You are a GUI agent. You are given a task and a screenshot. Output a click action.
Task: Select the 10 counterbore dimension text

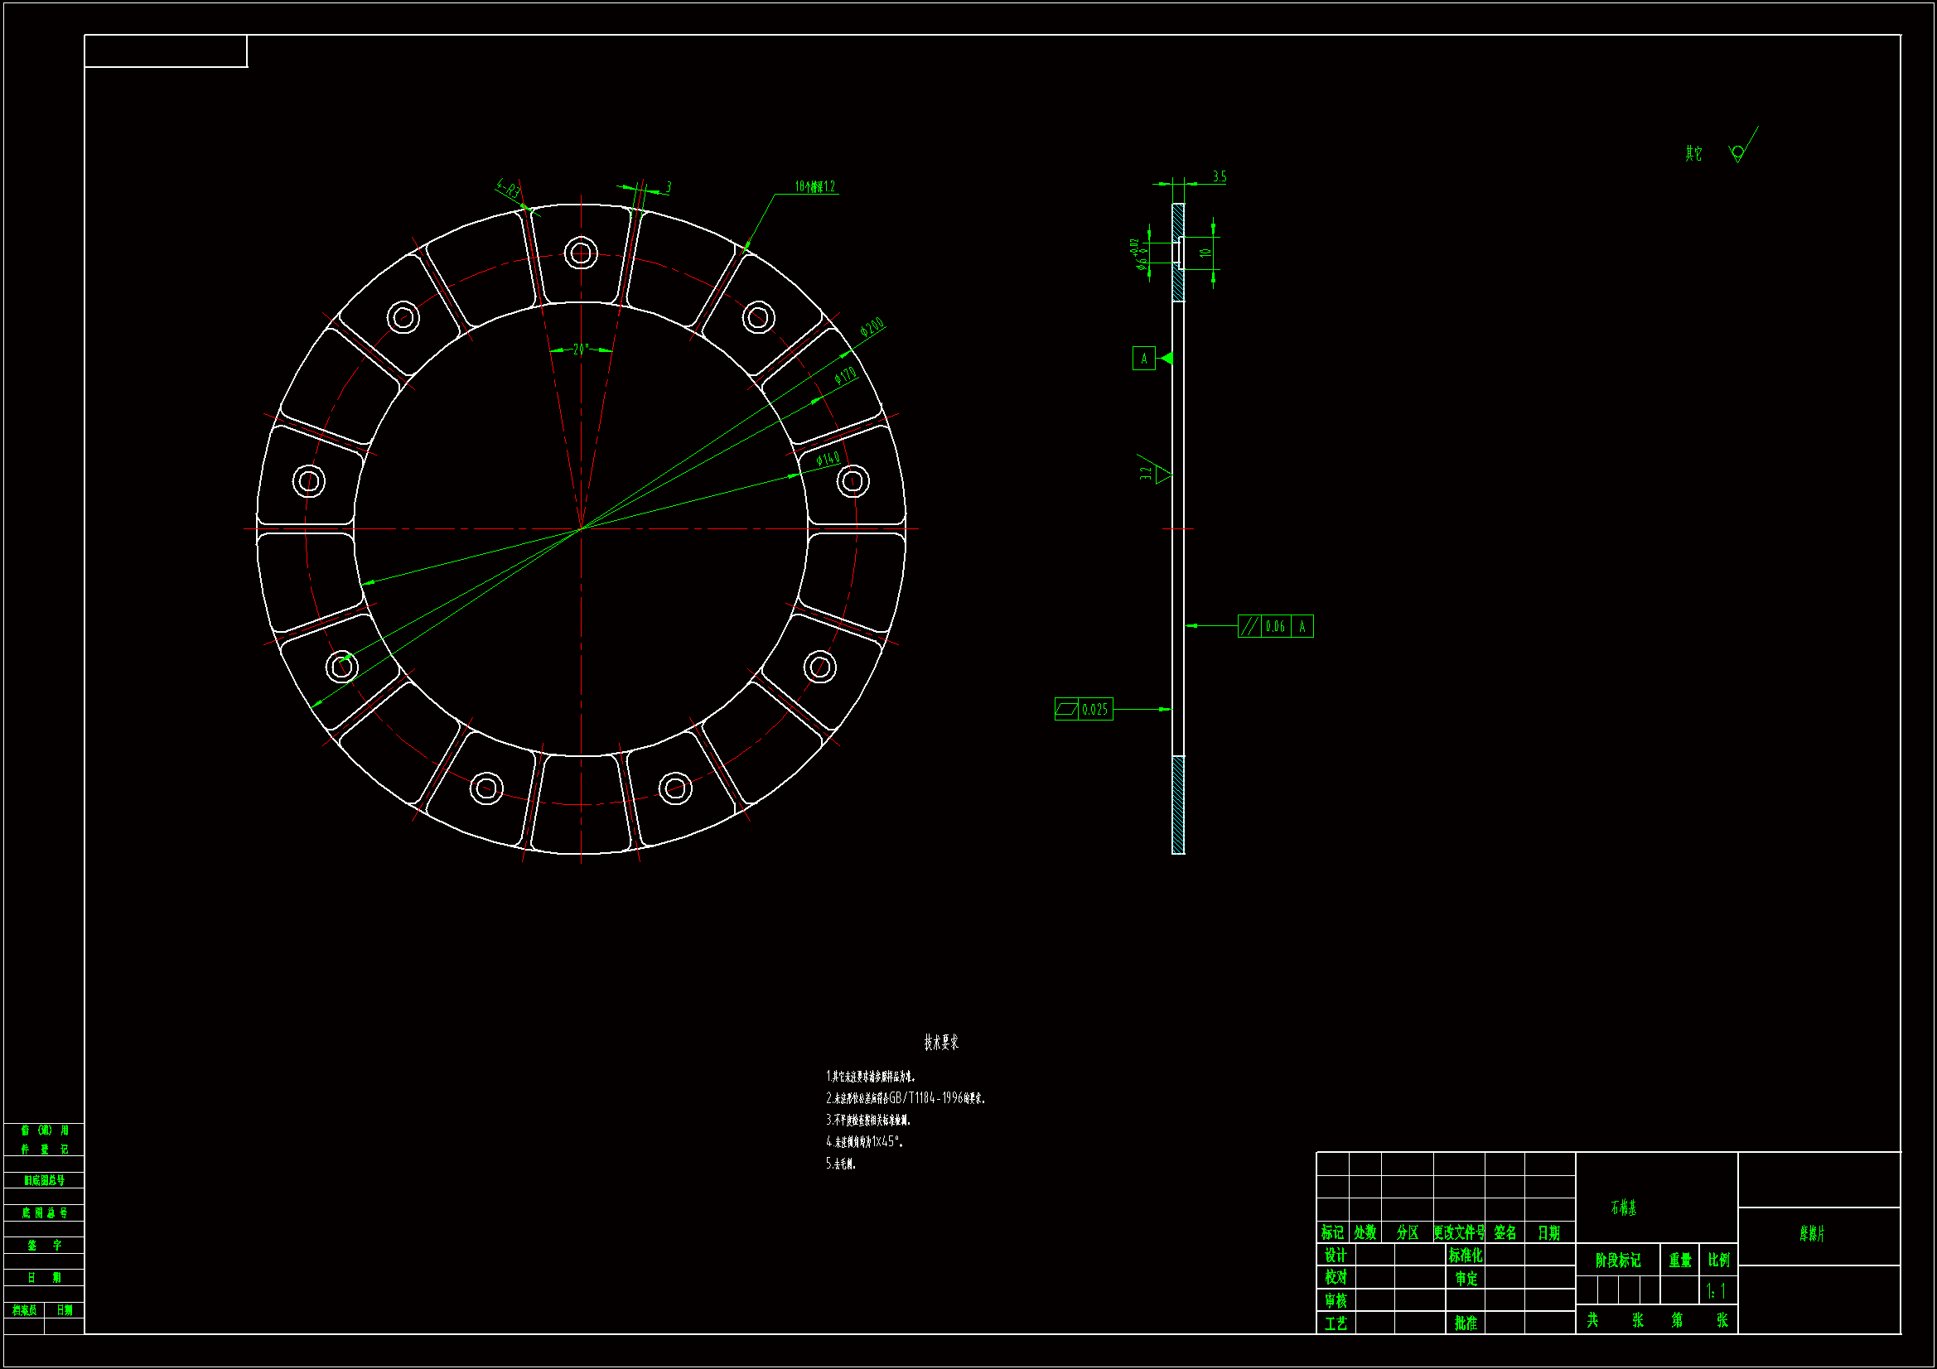[1205, 253]
